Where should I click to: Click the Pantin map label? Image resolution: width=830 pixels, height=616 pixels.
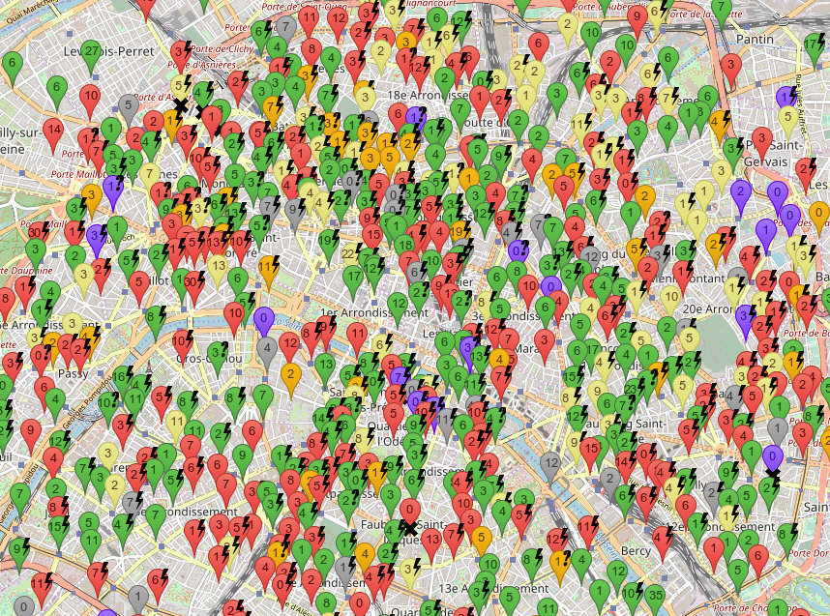[755, 39]
